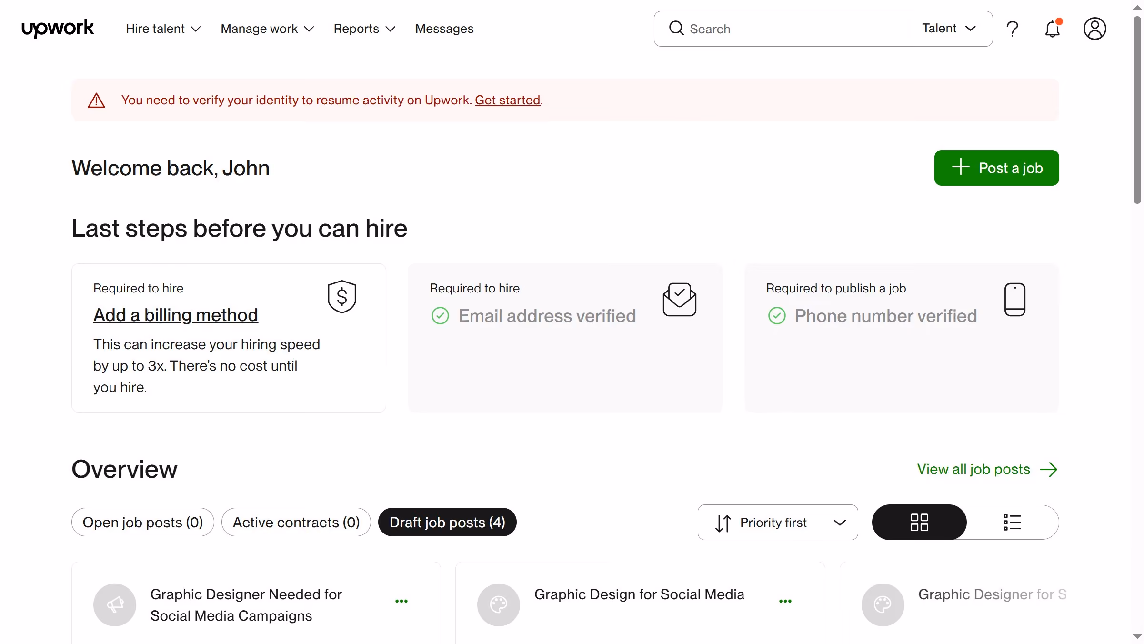Click the billing shield dollar icon

(x=342, y=297)
